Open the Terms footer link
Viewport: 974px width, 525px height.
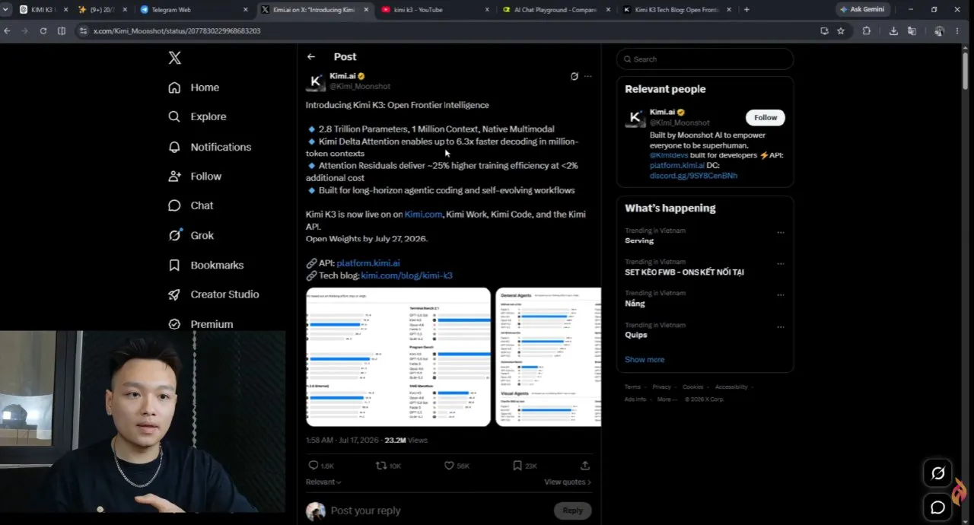(x=632, y=387)
